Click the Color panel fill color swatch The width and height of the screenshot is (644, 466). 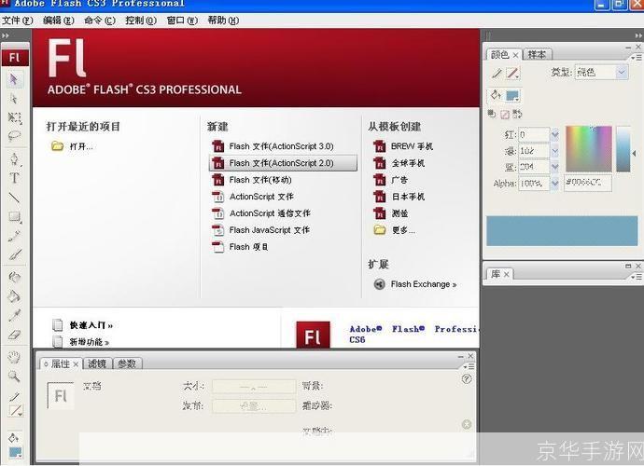[512, 96]
